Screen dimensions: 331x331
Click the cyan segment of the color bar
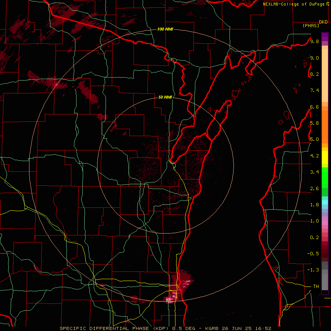tap(325, 202)
